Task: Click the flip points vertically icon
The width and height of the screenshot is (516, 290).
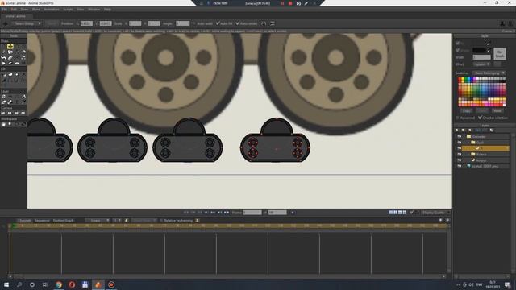Action: (x=273, y=23)
